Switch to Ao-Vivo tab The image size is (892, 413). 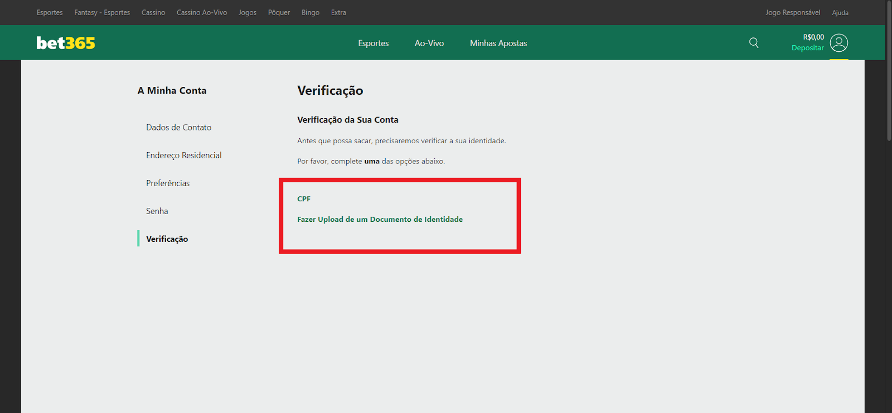pyautogui.click(x=429, y=43)
